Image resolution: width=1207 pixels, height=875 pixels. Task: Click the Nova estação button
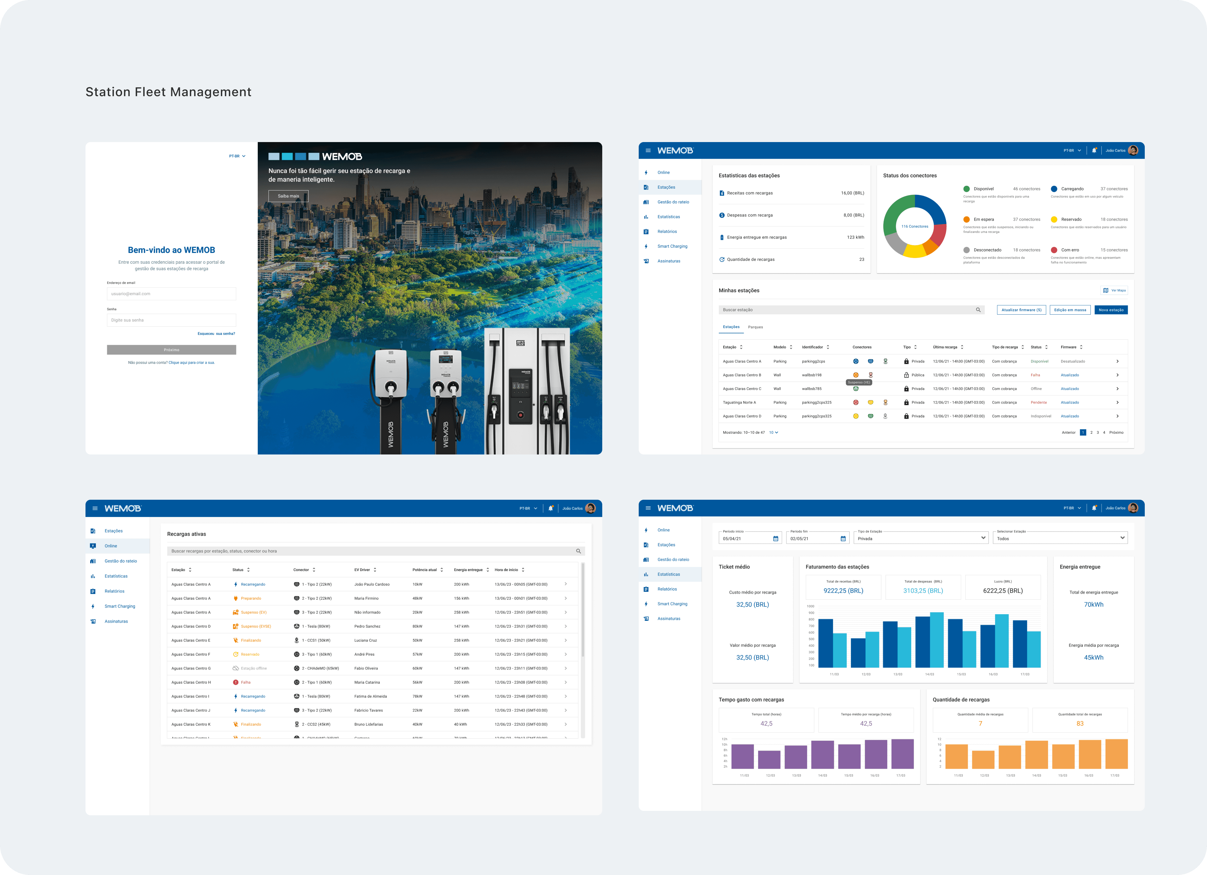tap(1111, 310)
